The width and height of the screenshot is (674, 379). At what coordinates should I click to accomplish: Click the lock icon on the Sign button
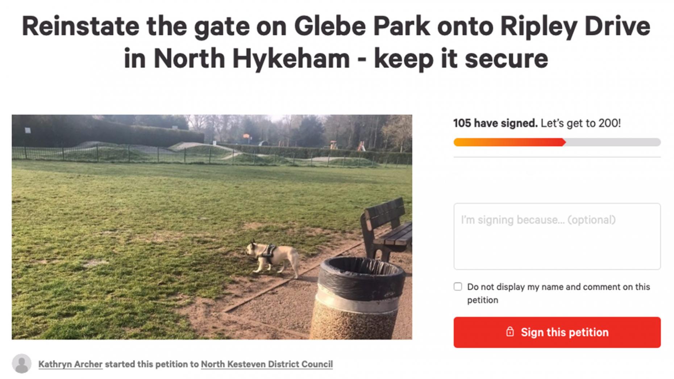tap(510, 332)
